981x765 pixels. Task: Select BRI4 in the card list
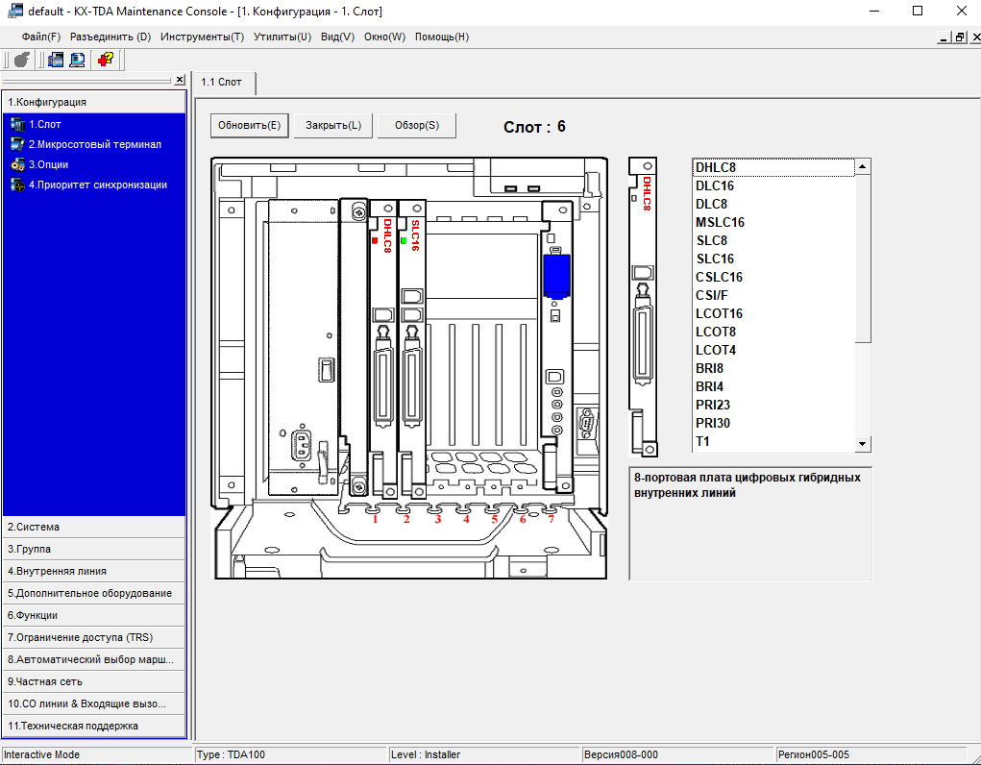point(773,387)
